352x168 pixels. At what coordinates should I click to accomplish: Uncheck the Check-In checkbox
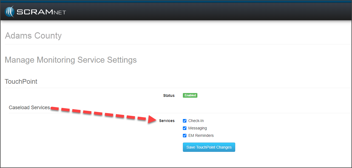(x=185, y=121)
